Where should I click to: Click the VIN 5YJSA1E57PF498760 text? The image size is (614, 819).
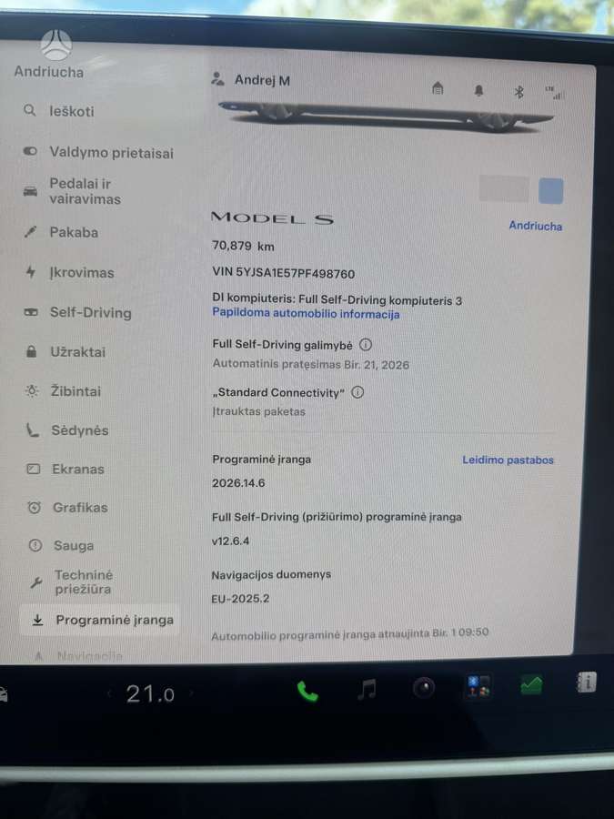point(284,273)
